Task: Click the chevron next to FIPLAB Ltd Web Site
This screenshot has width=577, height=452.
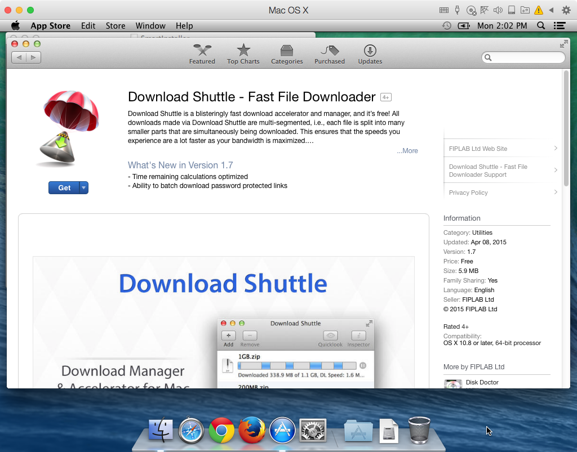Action: 556,148
